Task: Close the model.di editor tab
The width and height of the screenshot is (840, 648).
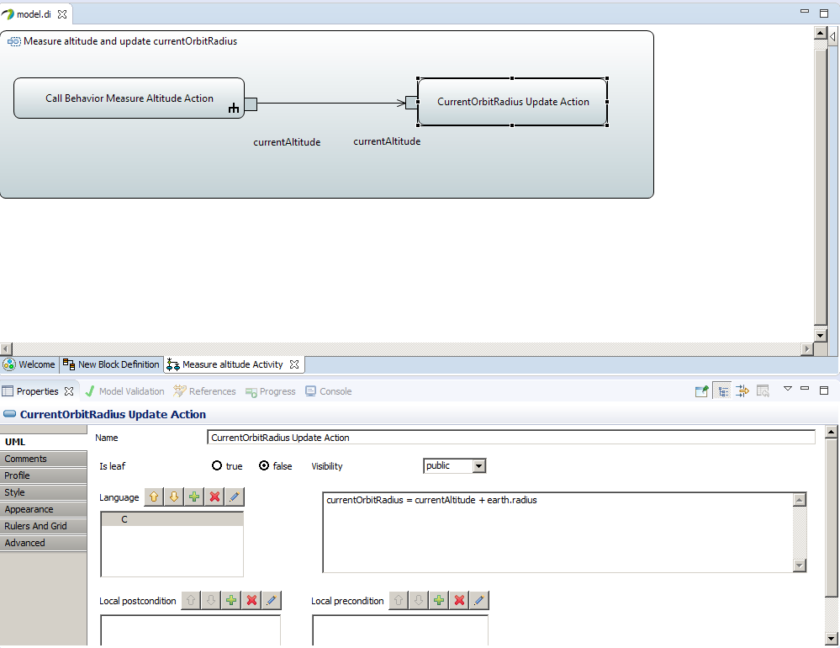Action: pos(62,14)
